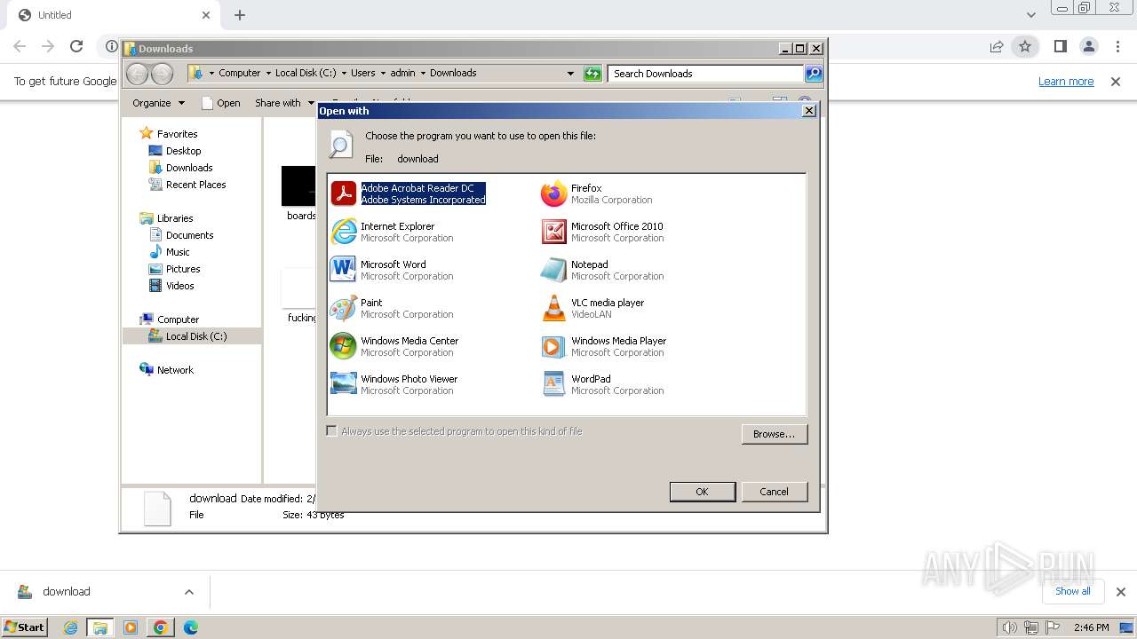
Task: Expand the Users breadcrumb segment
Action: point(382,74)
